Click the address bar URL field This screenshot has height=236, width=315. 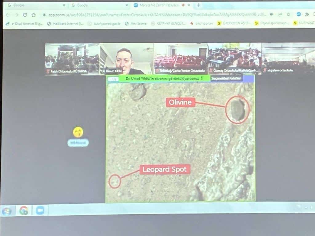point(154,14)
